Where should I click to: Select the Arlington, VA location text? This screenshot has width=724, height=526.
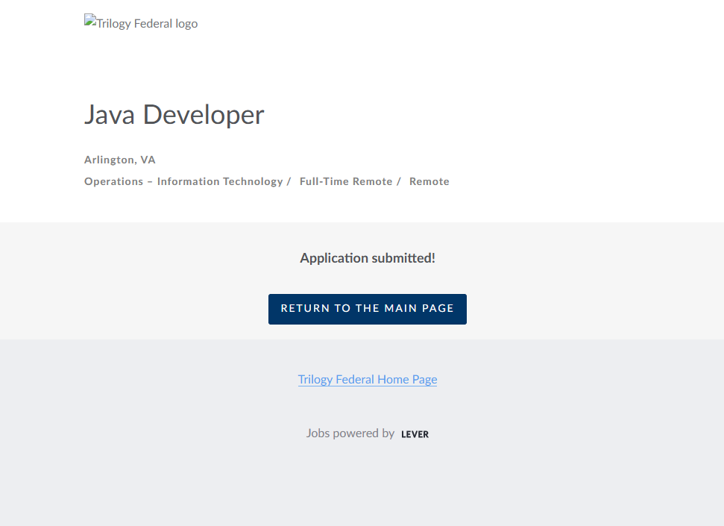pyautogui.click(x=119, y=160)
